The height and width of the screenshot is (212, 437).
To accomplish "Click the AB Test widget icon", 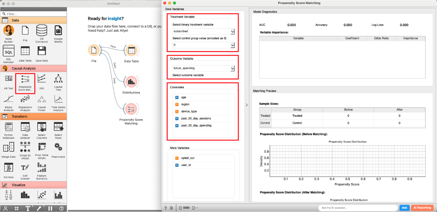I will coord(8,79).
